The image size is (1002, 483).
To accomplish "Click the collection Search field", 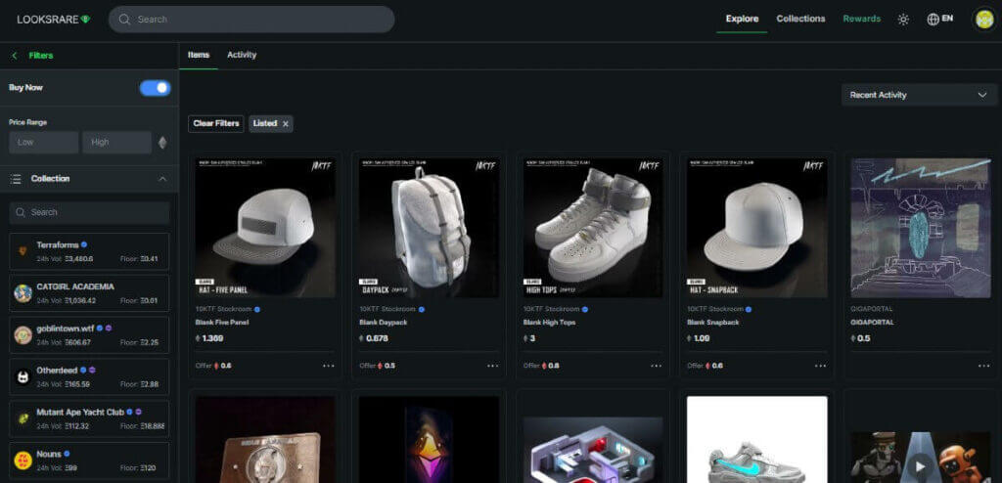I will [89, 213].
